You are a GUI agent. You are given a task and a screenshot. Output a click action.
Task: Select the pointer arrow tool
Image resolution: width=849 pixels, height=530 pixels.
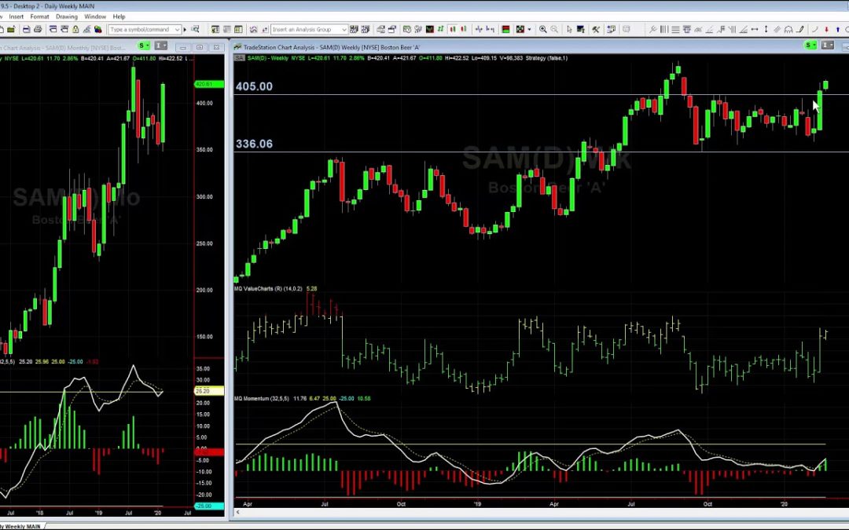coord(569,29)
